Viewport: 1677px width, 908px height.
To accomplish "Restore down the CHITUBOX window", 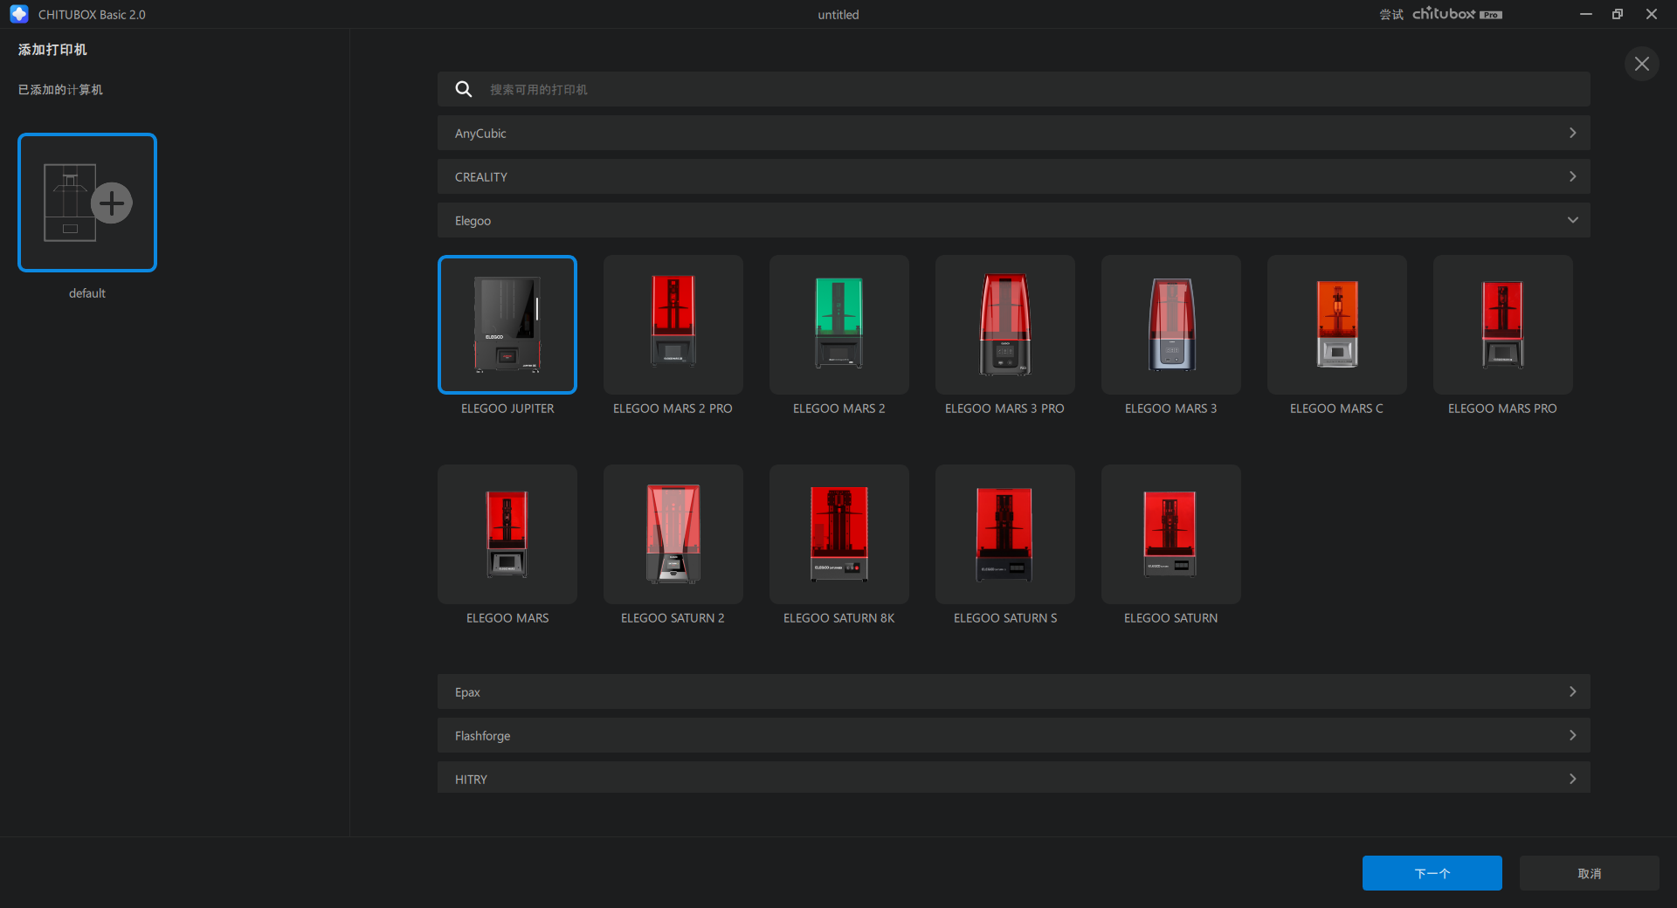I will pos(1618,14).
